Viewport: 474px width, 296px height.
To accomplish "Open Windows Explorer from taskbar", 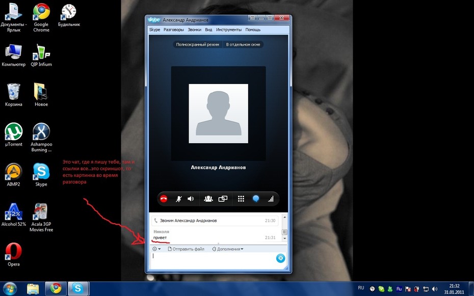I will coord(33,289).
